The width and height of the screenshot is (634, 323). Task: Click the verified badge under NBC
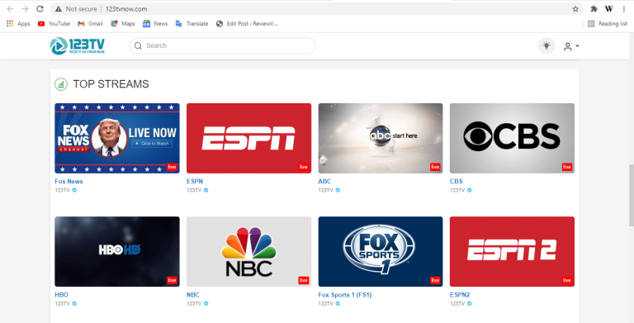coord(206,303)
